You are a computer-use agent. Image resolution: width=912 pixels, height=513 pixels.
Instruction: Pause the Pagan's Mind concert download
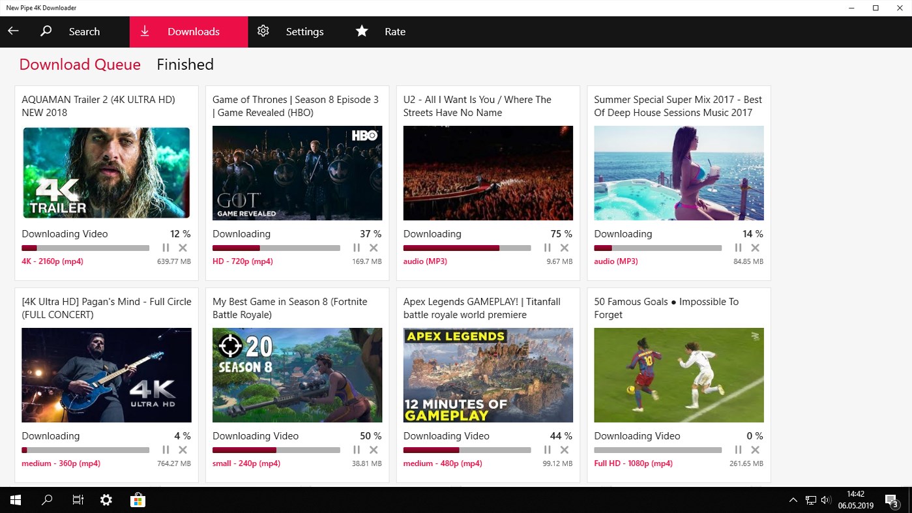point(166,450)
